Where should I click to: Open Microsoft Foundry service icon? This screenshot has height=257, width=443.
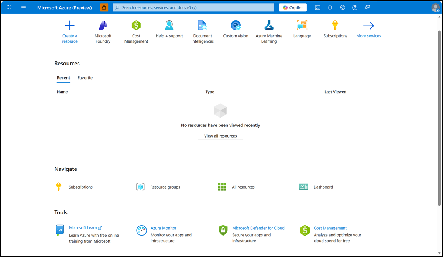(103, 25)
